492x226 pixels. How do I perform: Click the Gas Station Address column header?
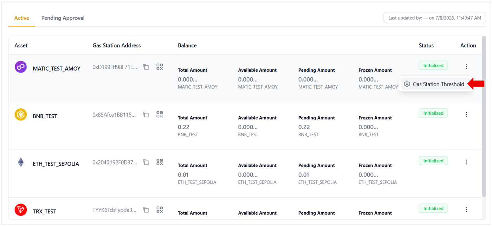pyautogui.click(x=117, y=45)
